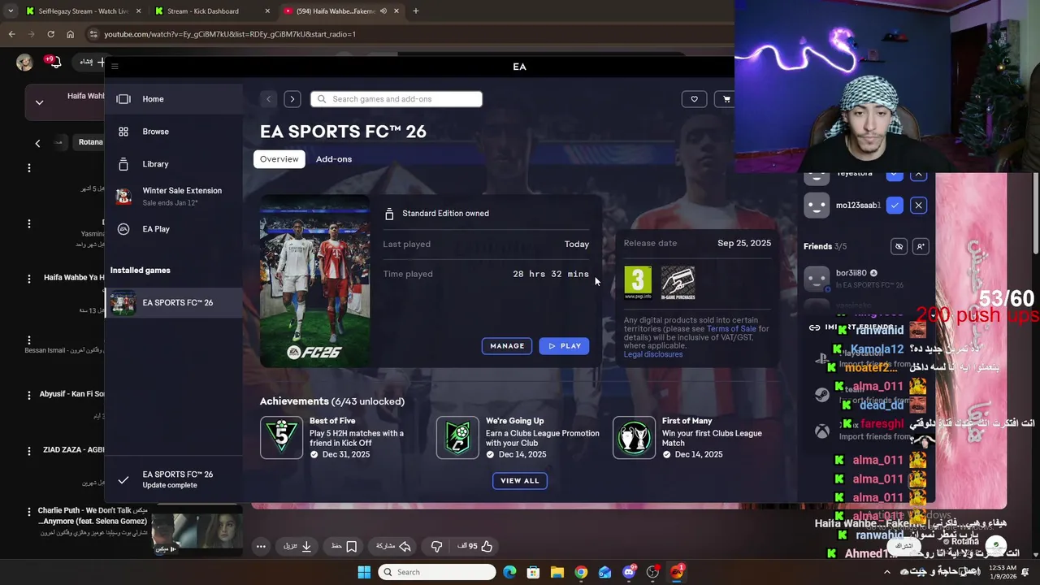The height and width of the screenshot is (585, 1040).
Task: Open Library in the EA sidebar
Action: coord(175,164)
